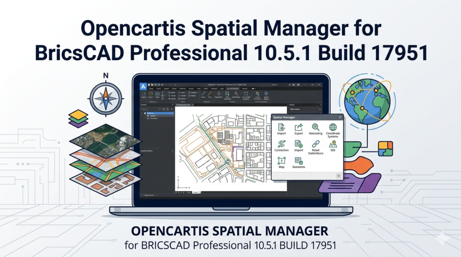Click the ribbon Export folder icon

150,93
